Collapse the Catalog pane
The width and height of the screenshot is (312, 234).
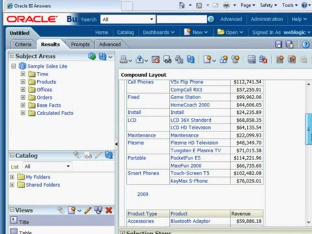click(12, 155)
